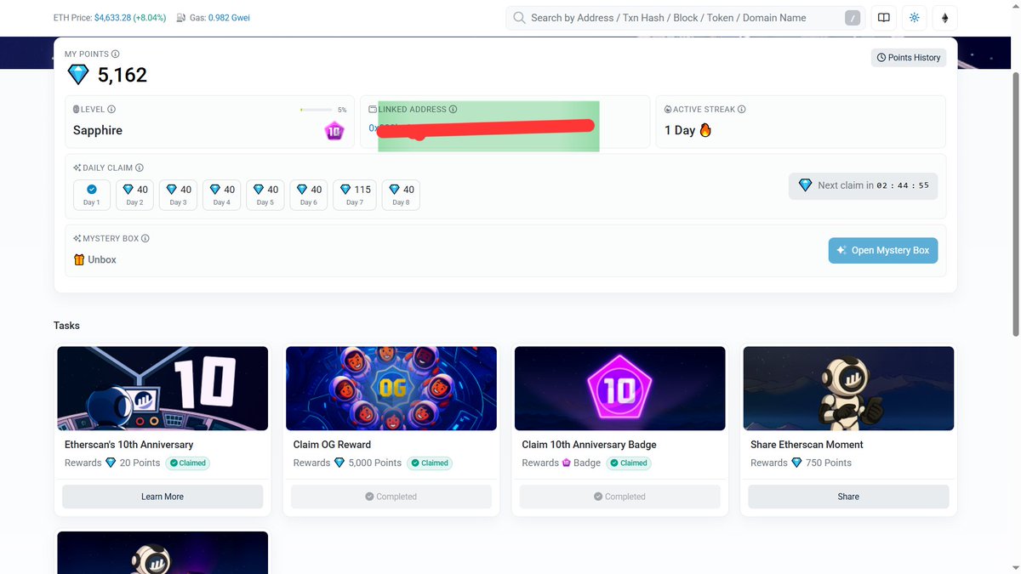Select the Day 7 claim tile with 115
The height and width of the screenshot is (574, 1021).
355,195
